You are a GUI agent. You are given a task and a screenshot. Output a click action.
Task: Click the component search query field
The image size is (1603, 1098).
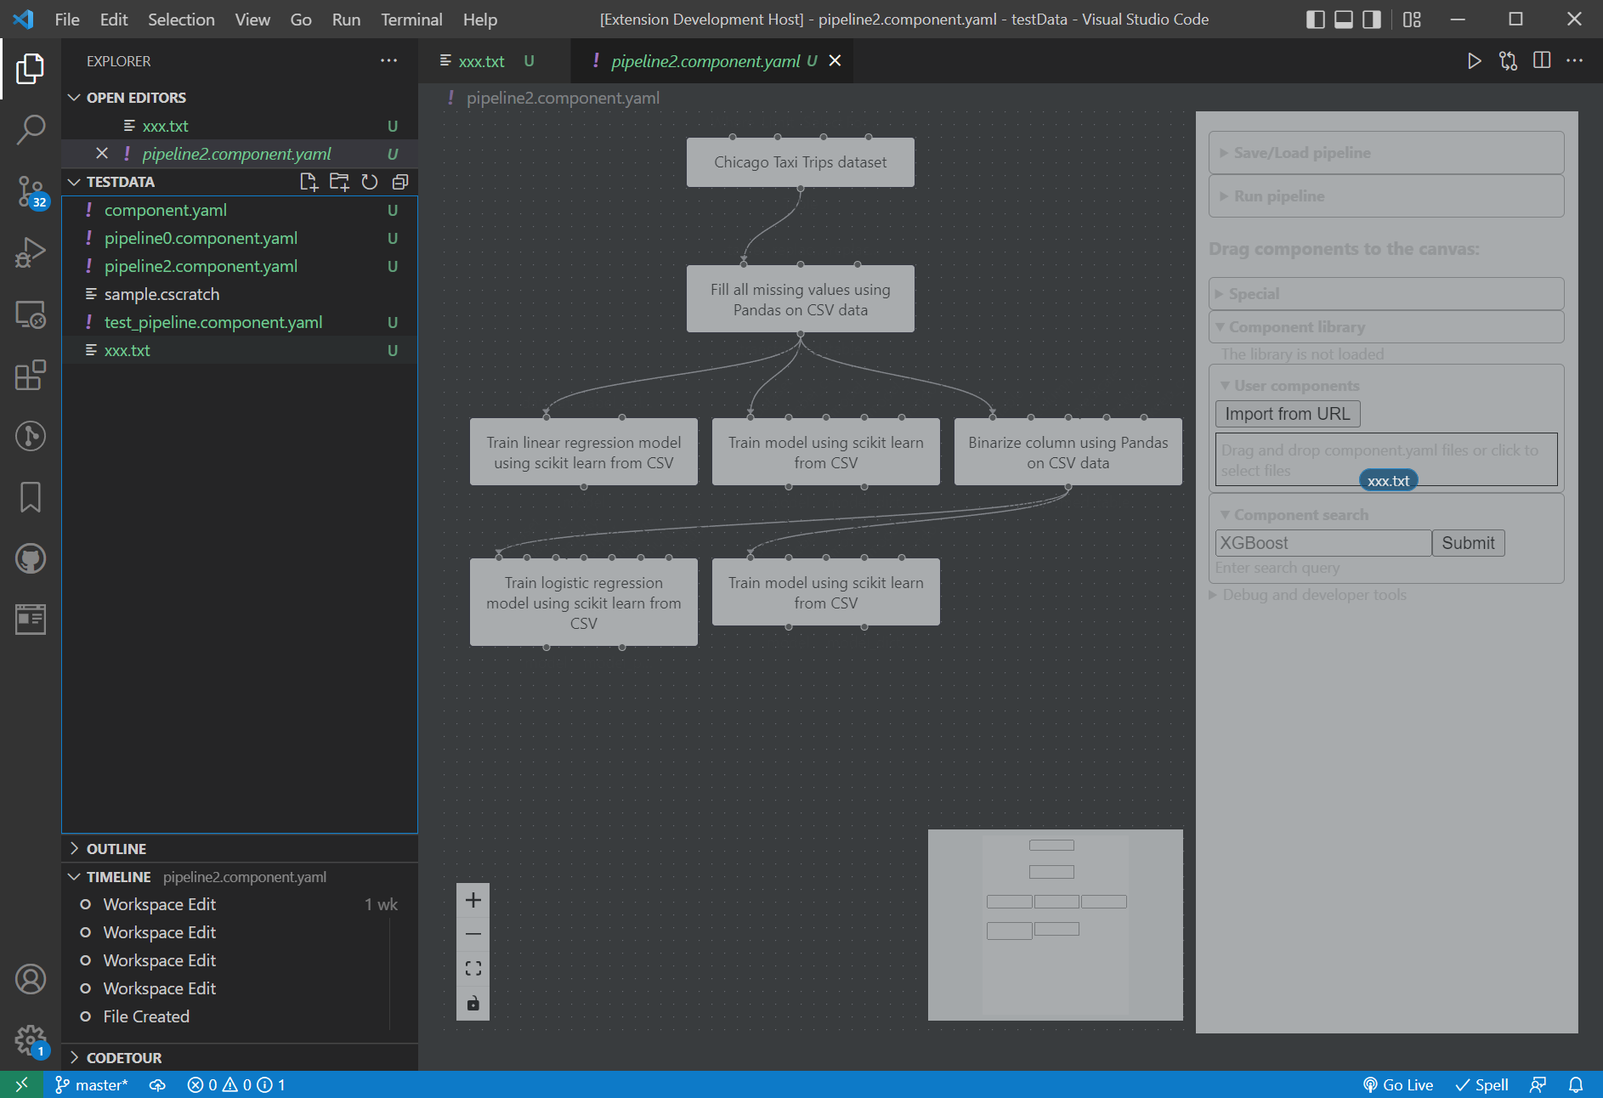[x=1323, y=542]
